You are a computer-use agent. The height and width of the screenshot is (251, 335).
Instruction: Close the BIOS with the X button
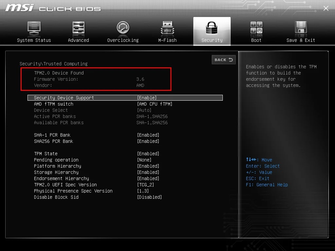point(326,8)
